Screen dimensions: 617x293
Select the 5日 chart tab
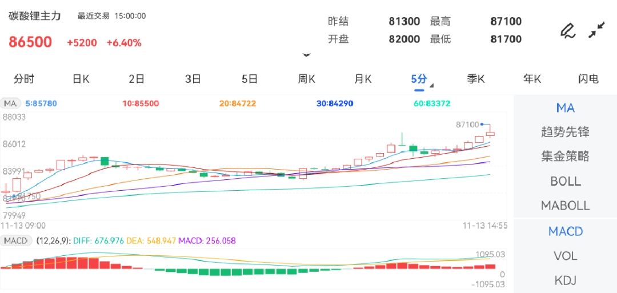pos(250,79)
